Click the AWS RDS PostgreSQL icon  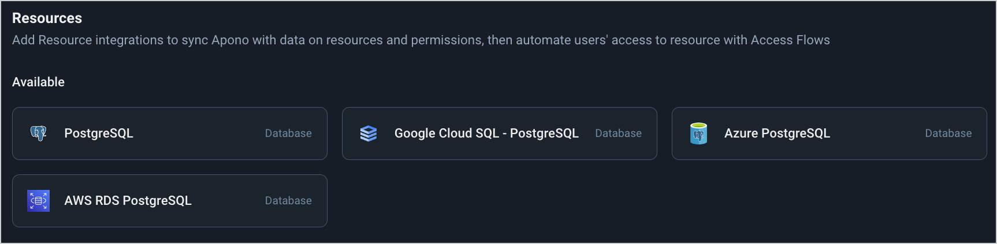[39, 201]
